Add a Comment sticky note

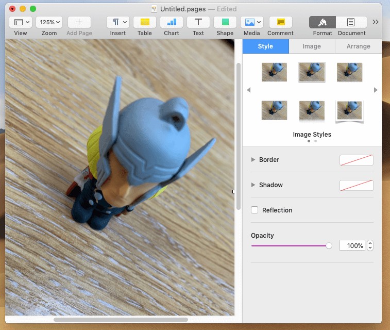(281, 22)
